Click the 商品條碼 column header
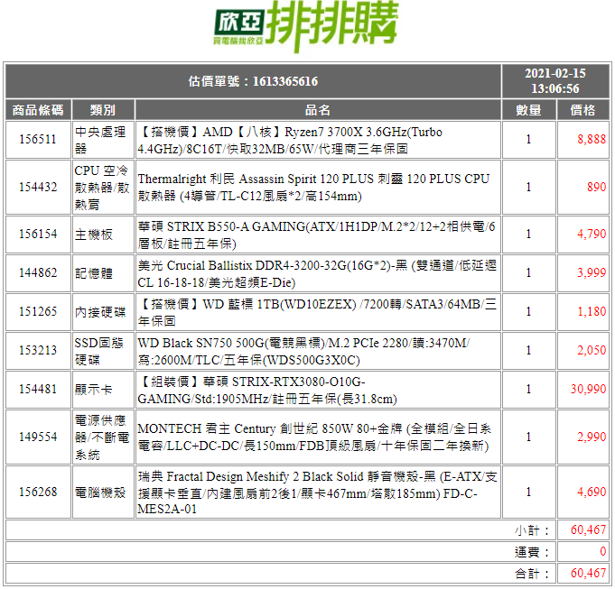Viewport: 615px width, 589px height. [38, 110]
